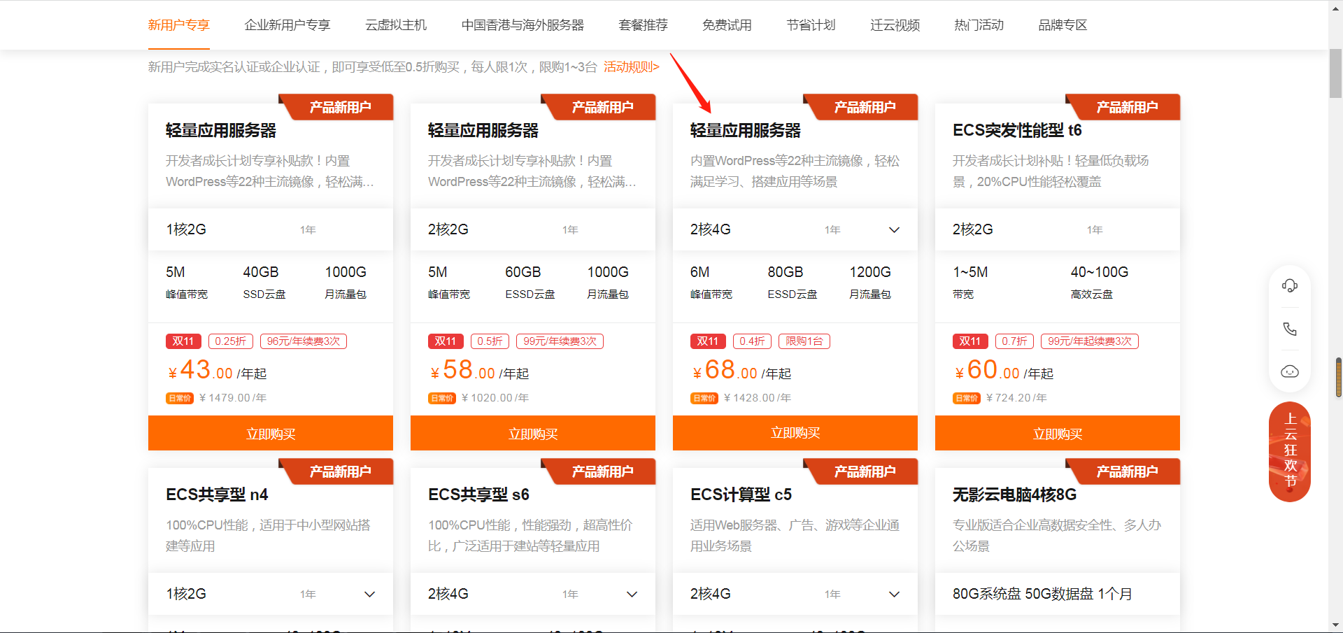Buy the 43.00 yuan 1核2G server
This screenshot has height=633, width=1343.
click(x=271, y=434)
